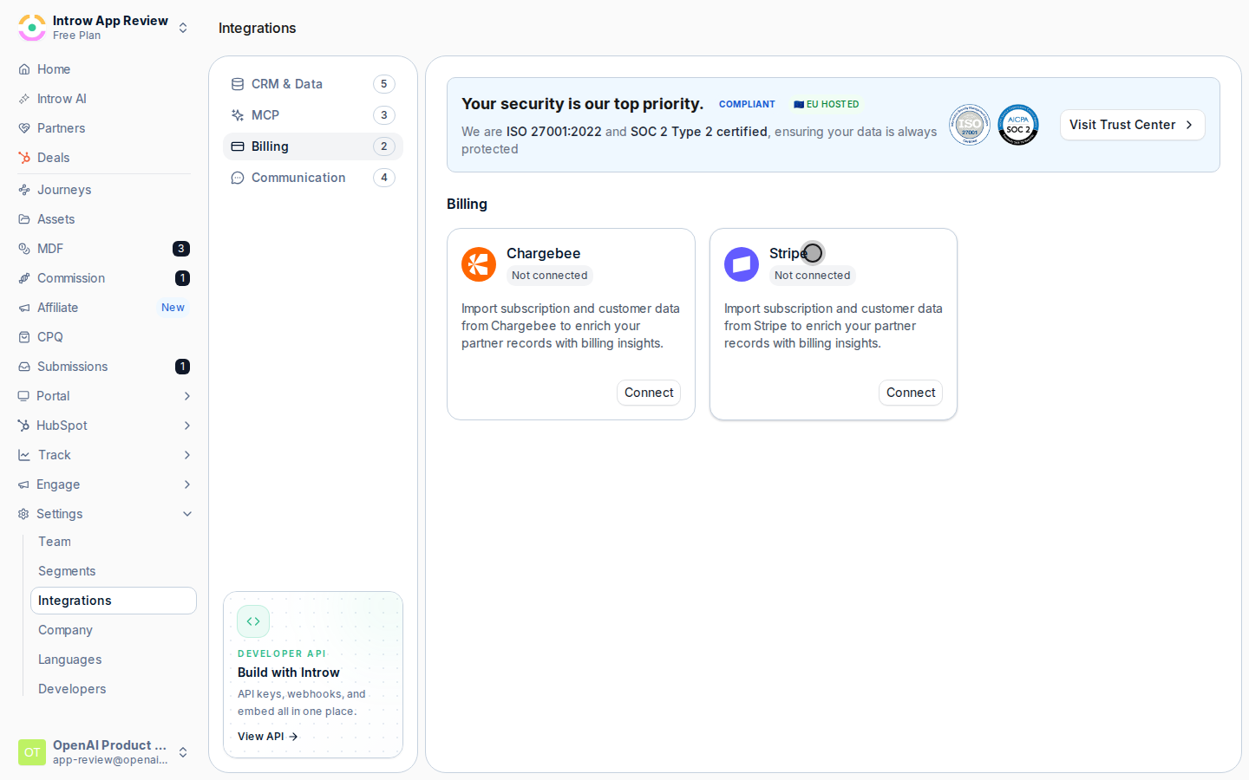The image size is (1249, 780).
Task: Click the OT user avatar
Action: (x=32, y=752)
